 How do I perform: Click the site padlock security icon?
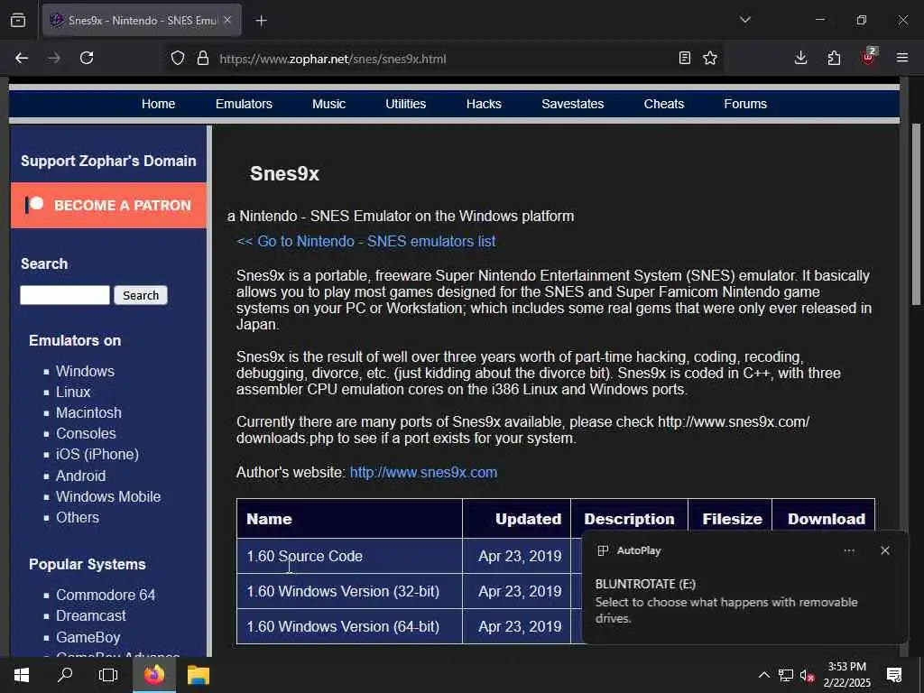click(203, 59)
